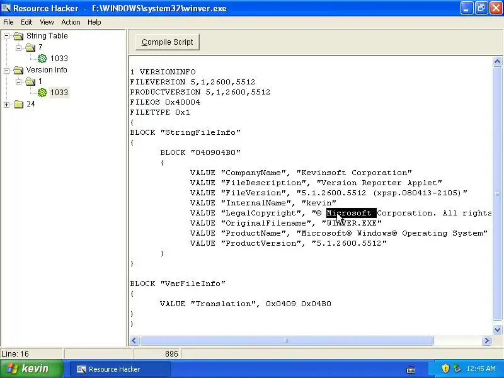504x378 pixels.
Task: Minimize the Resource Hacker window
Action: [466, 8]
